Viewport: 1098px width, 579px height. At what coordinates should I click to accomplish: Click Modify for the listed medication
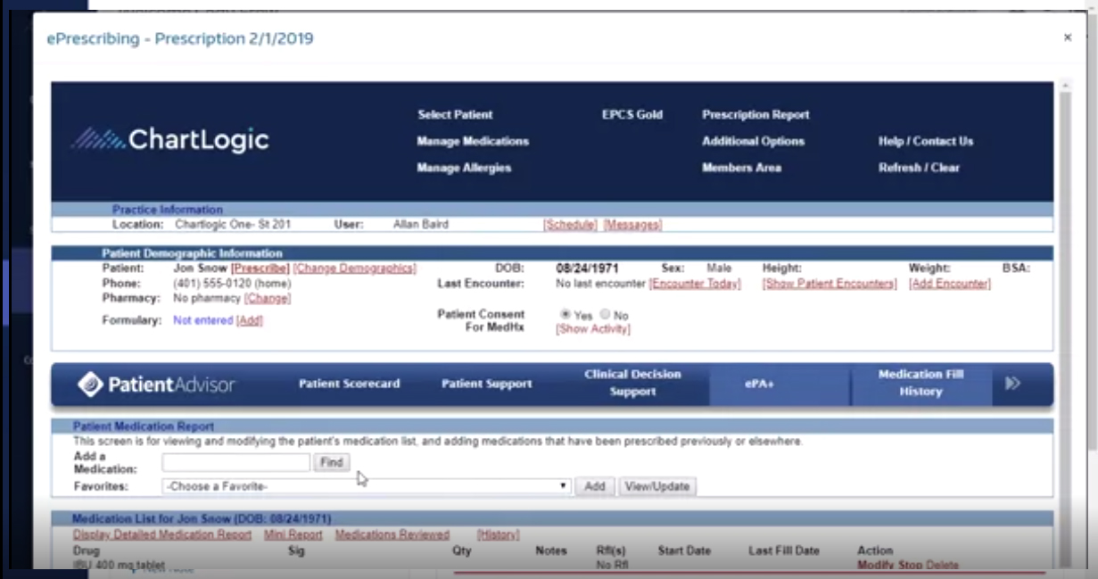point(875,565)
